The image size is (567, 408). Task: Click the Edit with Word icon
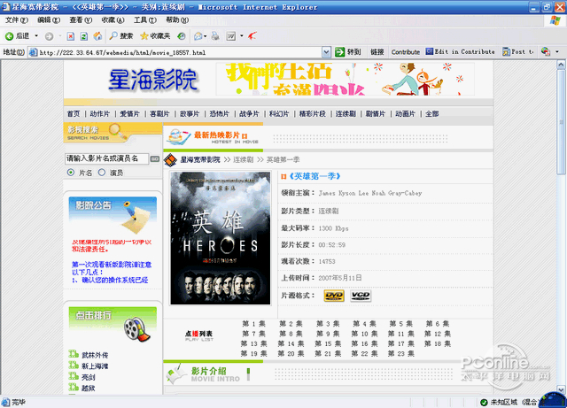(230, 35)
